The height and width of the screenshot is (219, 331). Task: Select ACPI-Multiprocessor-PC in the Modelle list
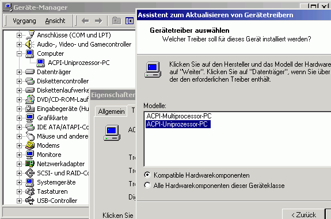pyautogui.click(x=179, y=116)
